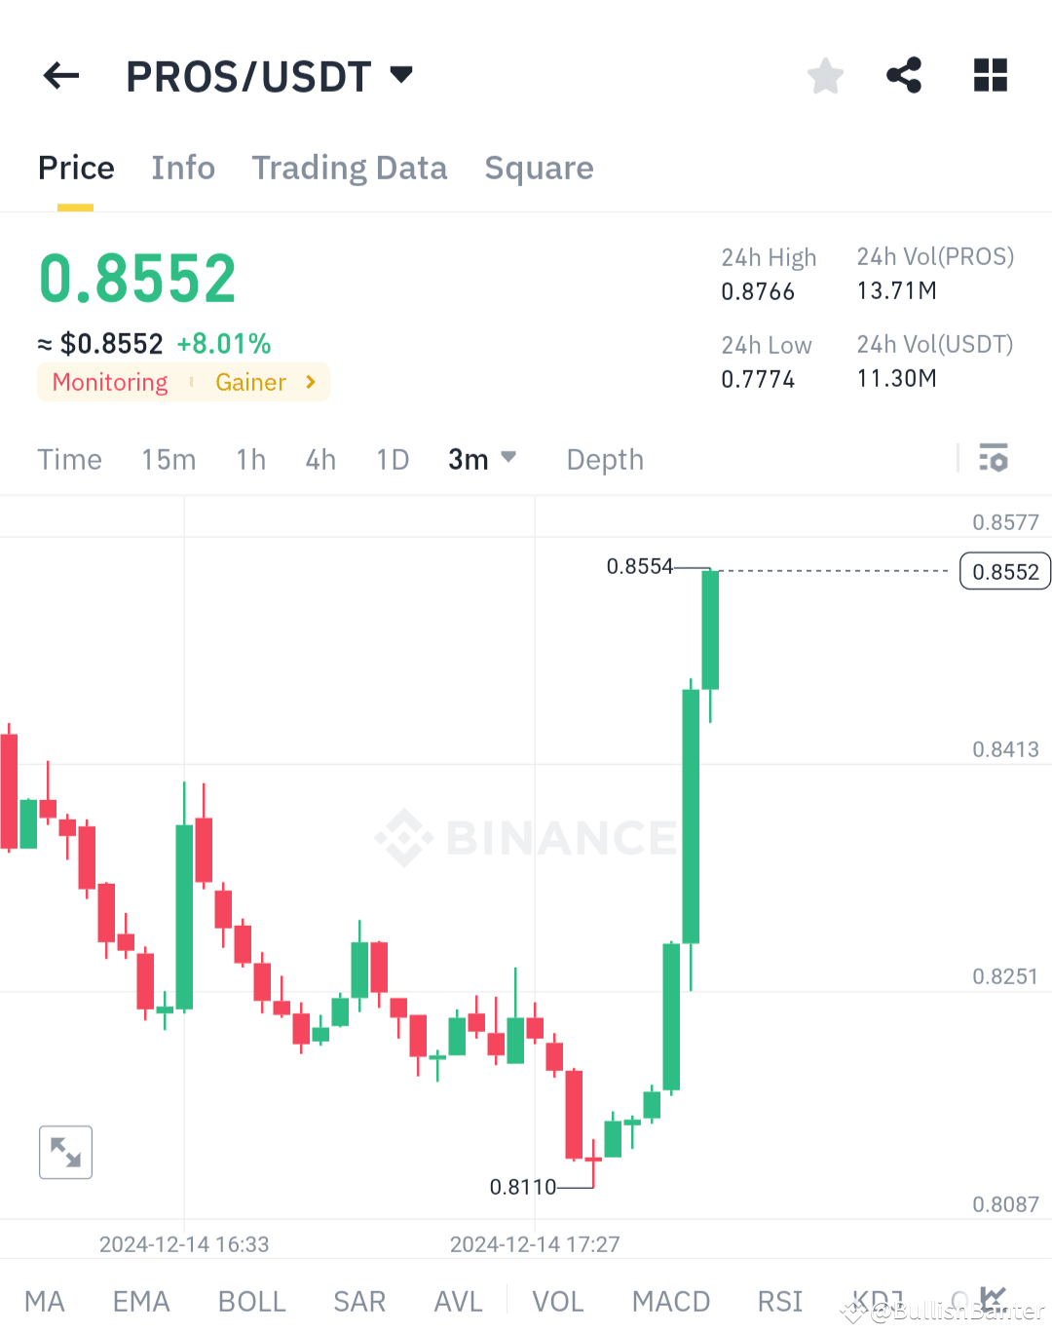Favorite PROS/USDT with the star icon
This screenshot has height=1333, width=1052.
(x=825, y=75)
